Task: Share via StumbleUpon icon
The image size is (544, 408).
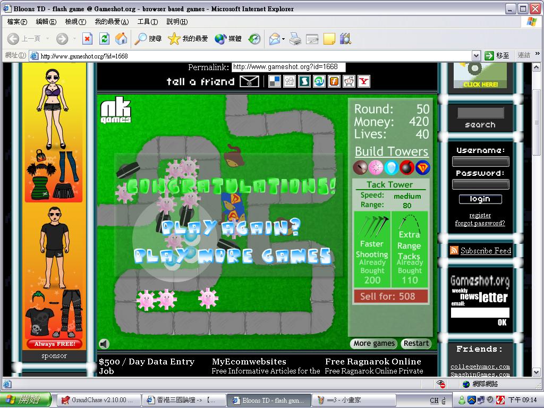Action: pyautogui.click(x=319, y=81)
